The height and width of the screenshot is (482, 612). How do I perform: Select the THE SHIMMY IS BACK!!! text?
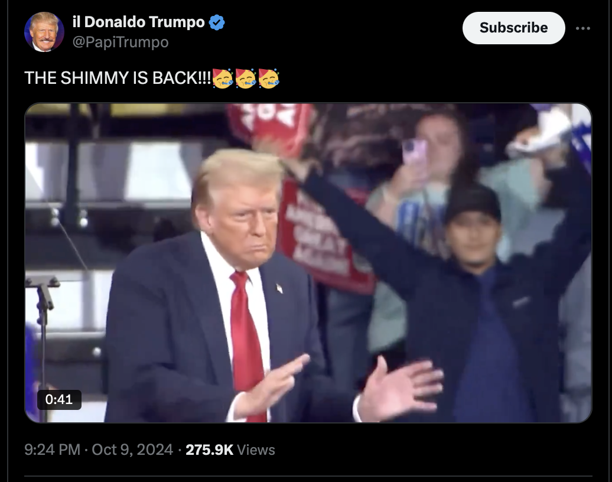[x=118, y=78]
